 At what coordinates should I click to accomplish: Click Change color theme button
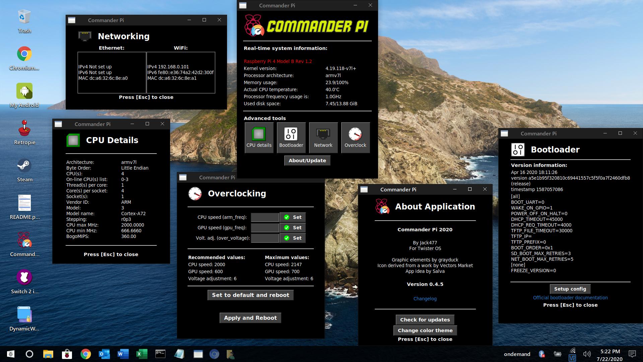425,330
